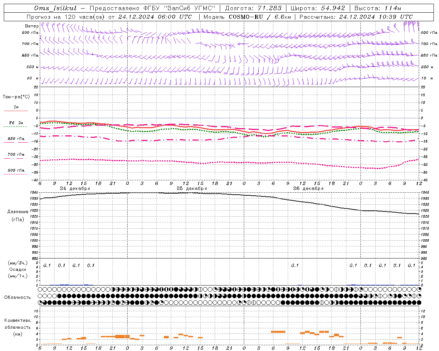This screenshot has height=351, width=439.
Task: Click the Давление pressure section label
Action: (x=18, y=212)
